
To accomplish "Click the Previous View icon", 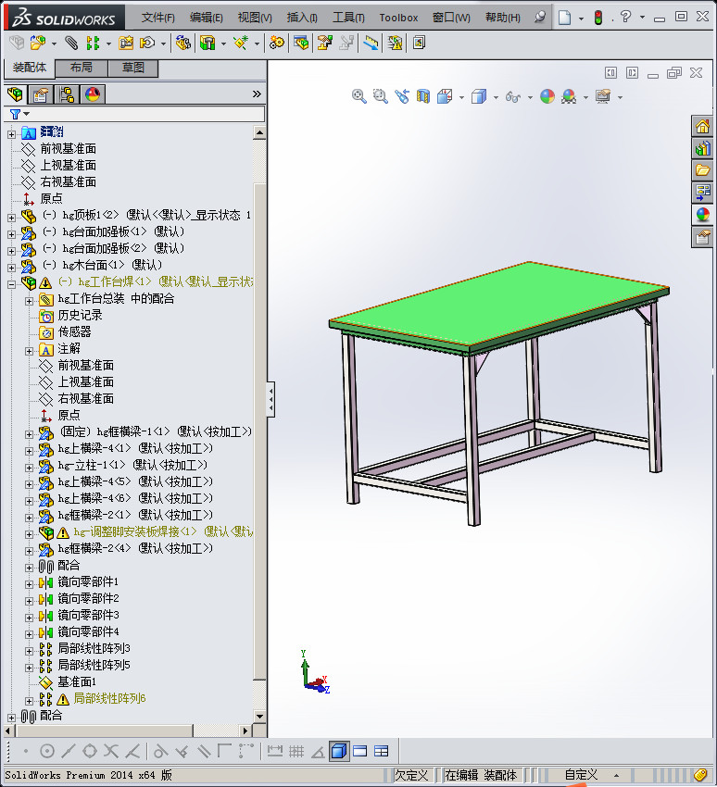I will click(x=402, y=96).
